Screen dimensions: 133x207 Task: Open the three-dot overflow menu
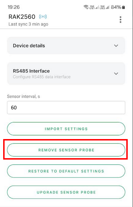coord(120,19)
